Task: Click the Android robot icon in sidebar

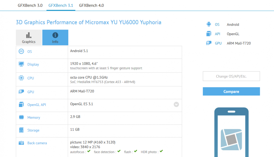Action: click(209, 24)
